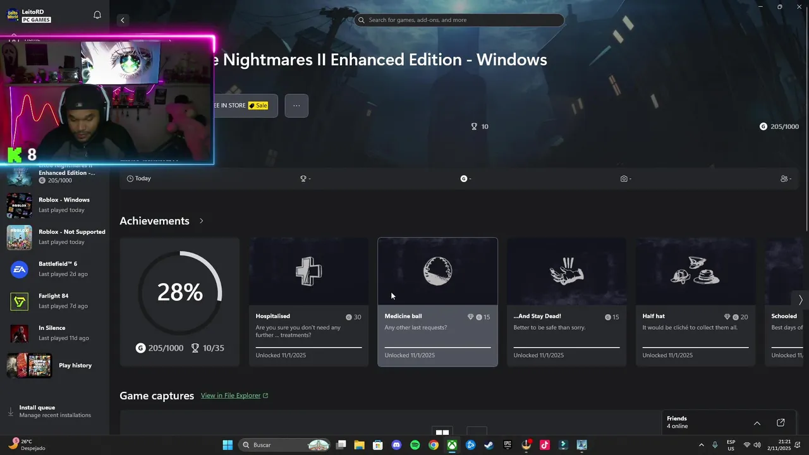This screenshot has width=809, height=455.
Task: Open Steam from the taskbar
Action: pyautogui.click(x=489, y=445)
